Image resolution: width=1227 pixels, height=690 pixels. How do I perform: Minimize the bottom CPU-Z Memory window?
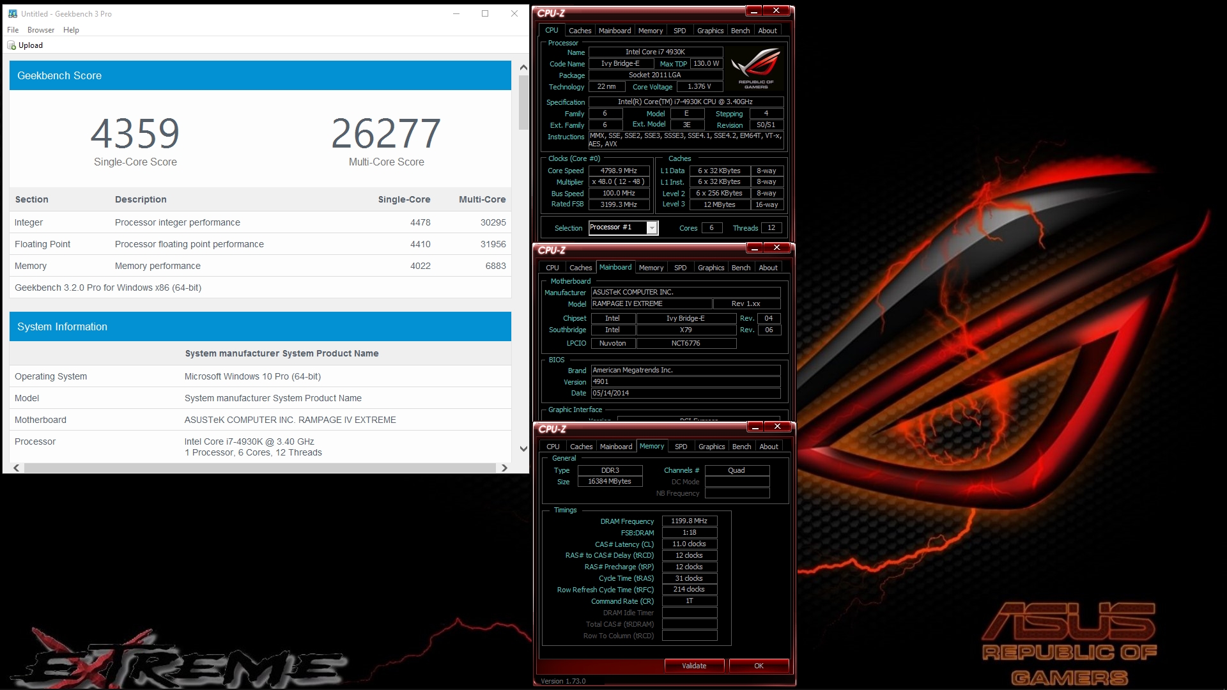pyautogui.click(x=755, y=427)
